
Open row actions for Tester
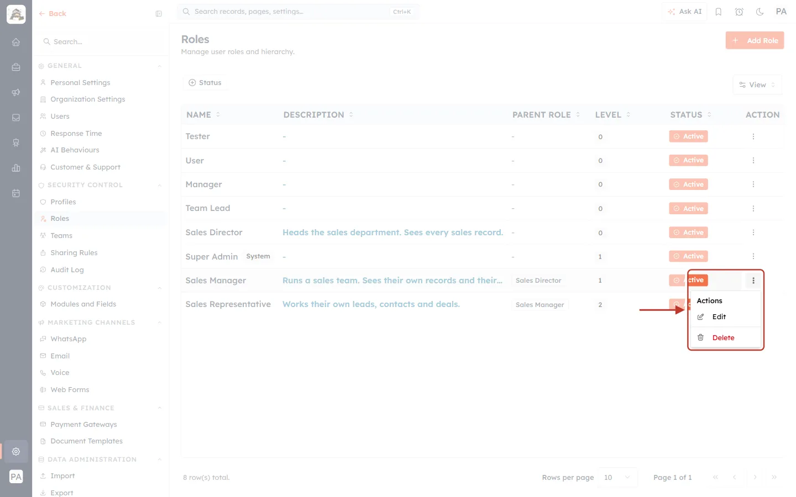point(753,136)
